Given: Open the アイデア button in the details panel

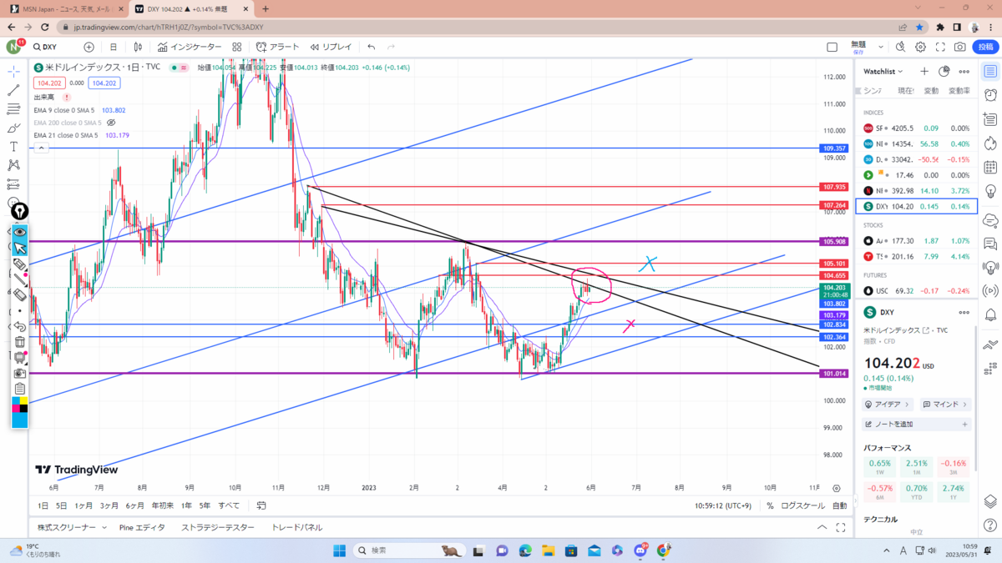Looking at the screenshot, I should (888, 404).
